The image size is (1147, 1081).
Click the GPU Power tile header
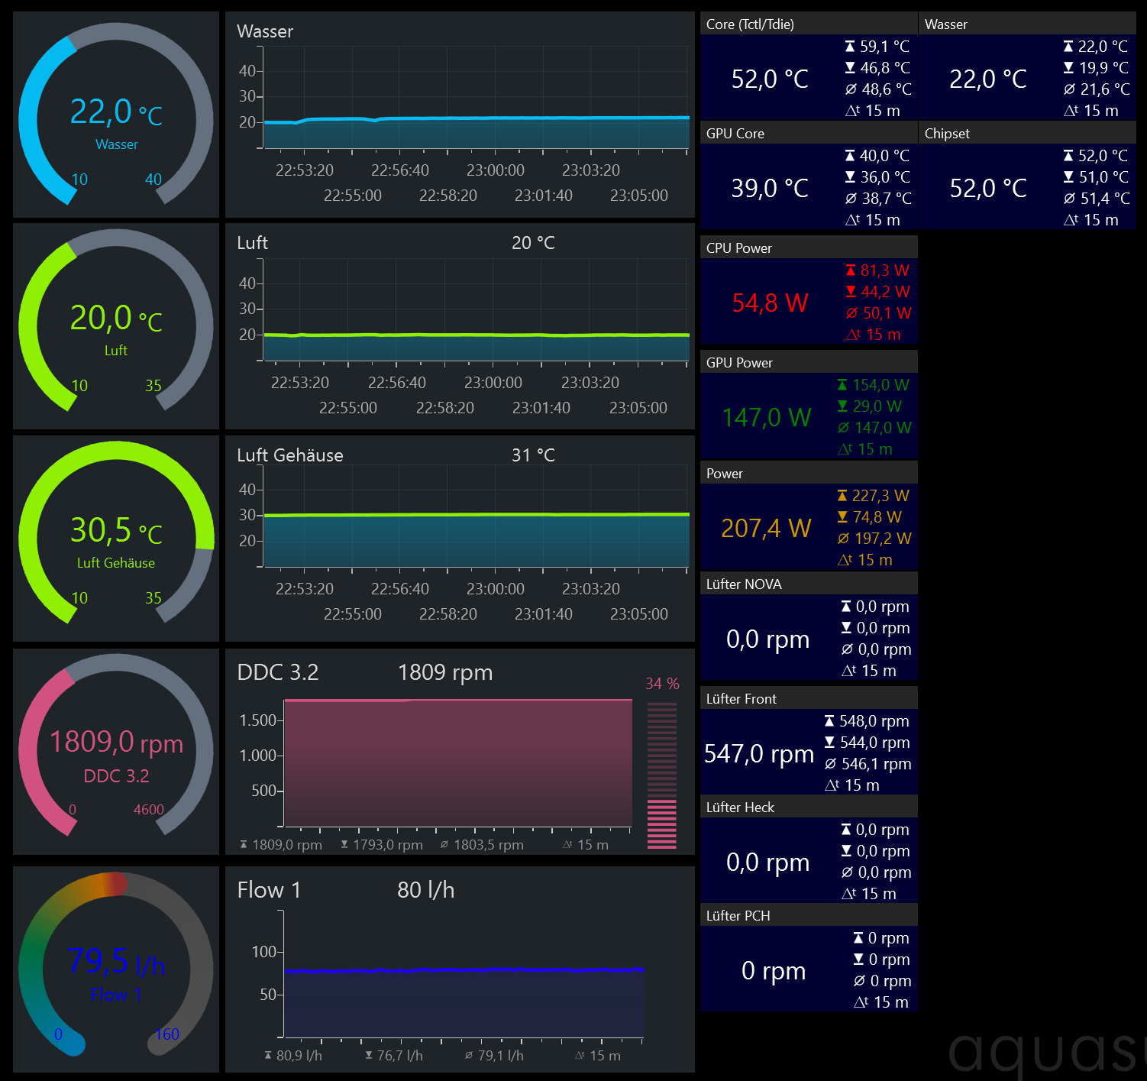809,362
